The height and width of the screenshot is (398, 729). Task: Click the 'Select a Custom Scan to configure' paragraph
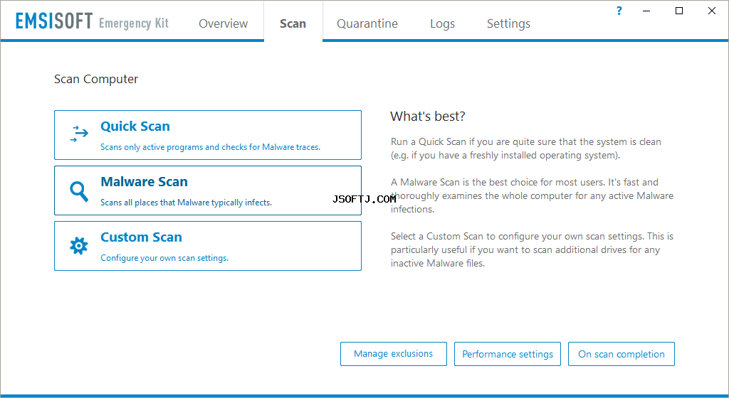tap(532, 249)
